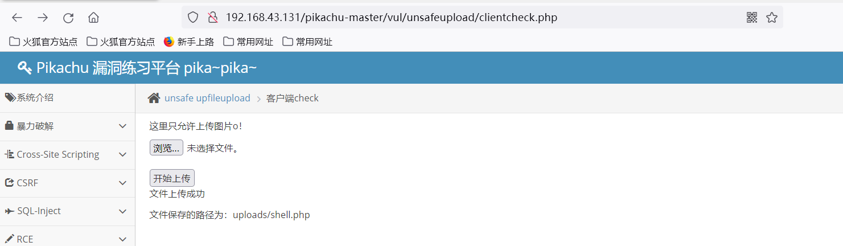Expand the 暴力破解 menu chevron
This screenshot has height=246, width=843.
click(x=122, y=126)
